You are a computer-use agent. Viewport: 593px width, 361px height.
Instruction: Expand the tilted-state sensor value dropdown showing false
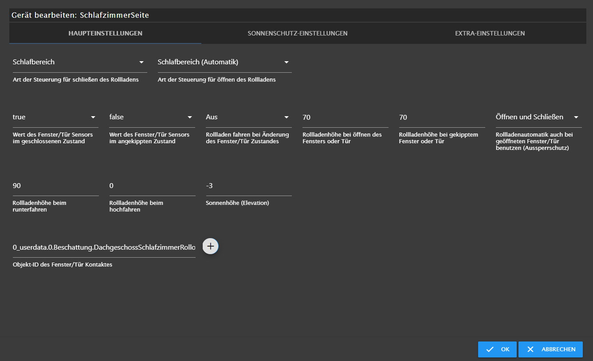(152, 118)
